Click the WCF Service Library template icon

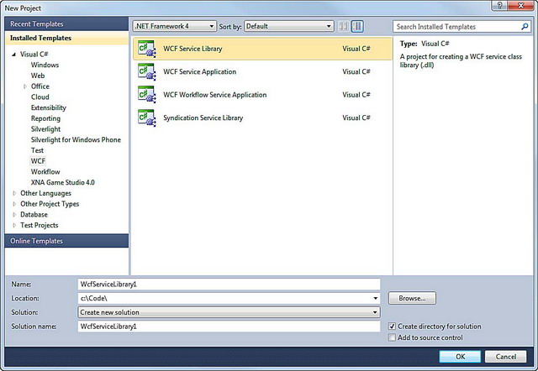tap(147, 49)
